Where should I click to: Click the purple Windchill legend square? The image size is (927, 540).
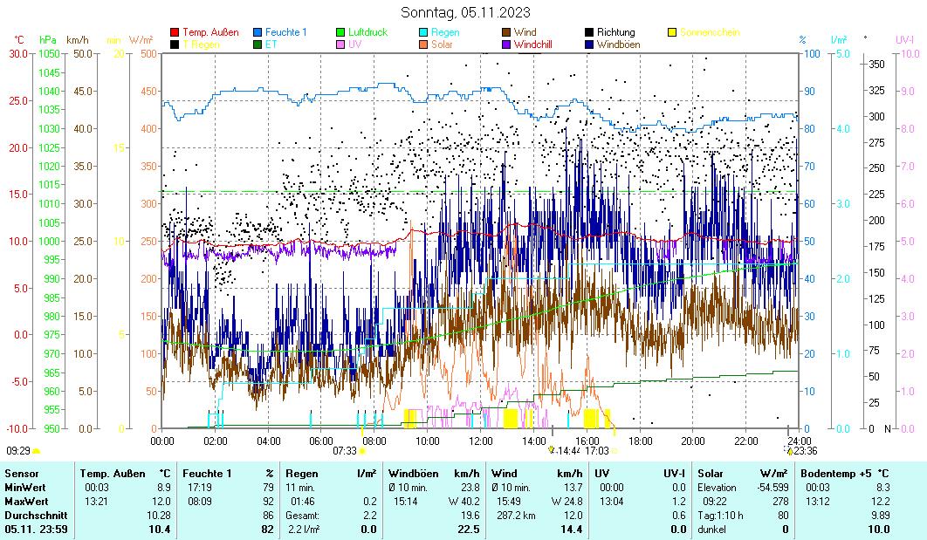[x=507, y=44]
